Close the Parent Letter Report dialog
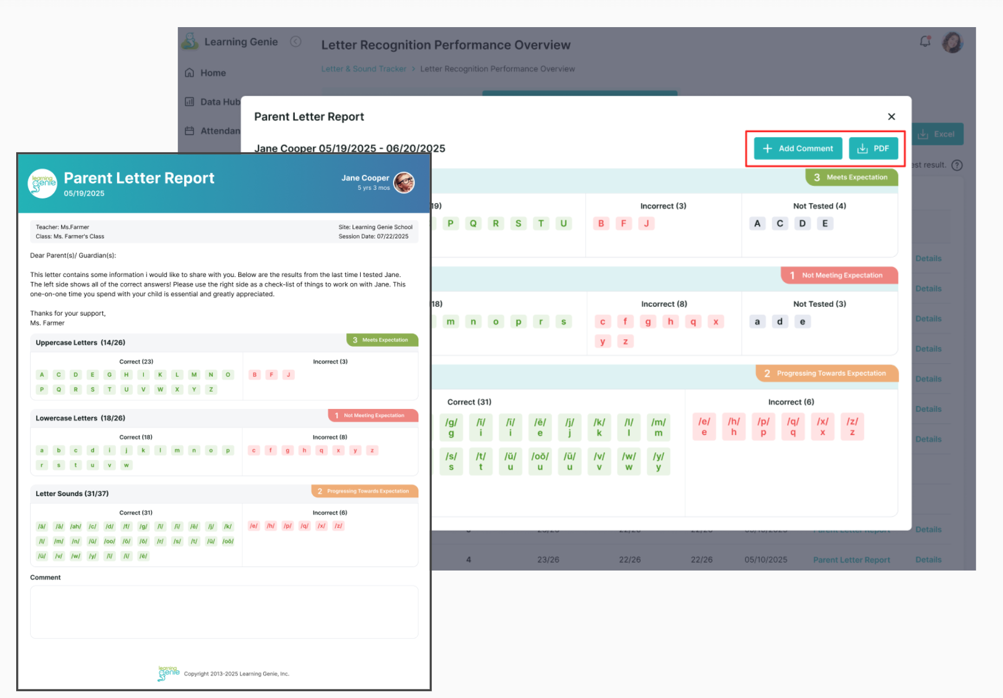The height and width of the screenshot is (698, 1003). [892, 117]
